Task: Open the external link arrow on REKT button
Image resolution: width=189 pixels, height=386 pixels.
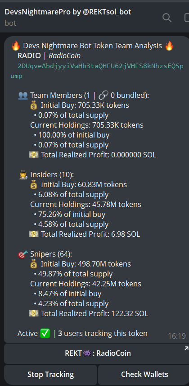Action: [x=186, y=348]
